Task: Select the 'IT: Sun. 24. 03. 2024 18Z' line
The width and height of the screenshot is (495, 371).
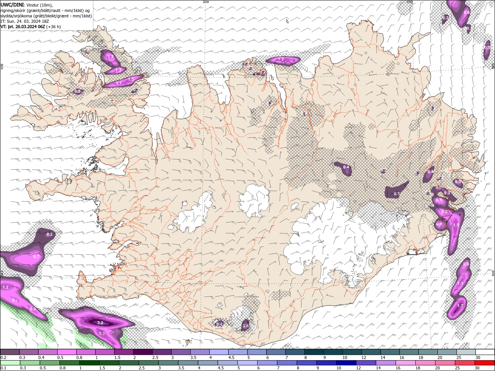Action: point(25,21)
